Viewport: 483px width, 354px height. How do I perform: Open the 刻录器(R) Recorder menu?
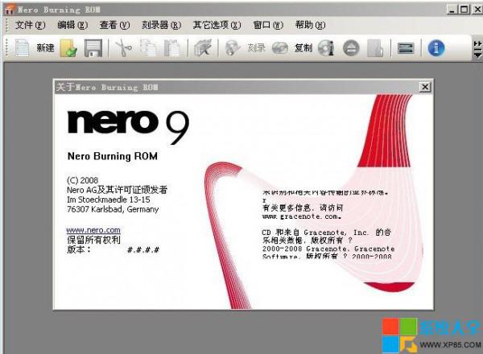tap(161, 25)
